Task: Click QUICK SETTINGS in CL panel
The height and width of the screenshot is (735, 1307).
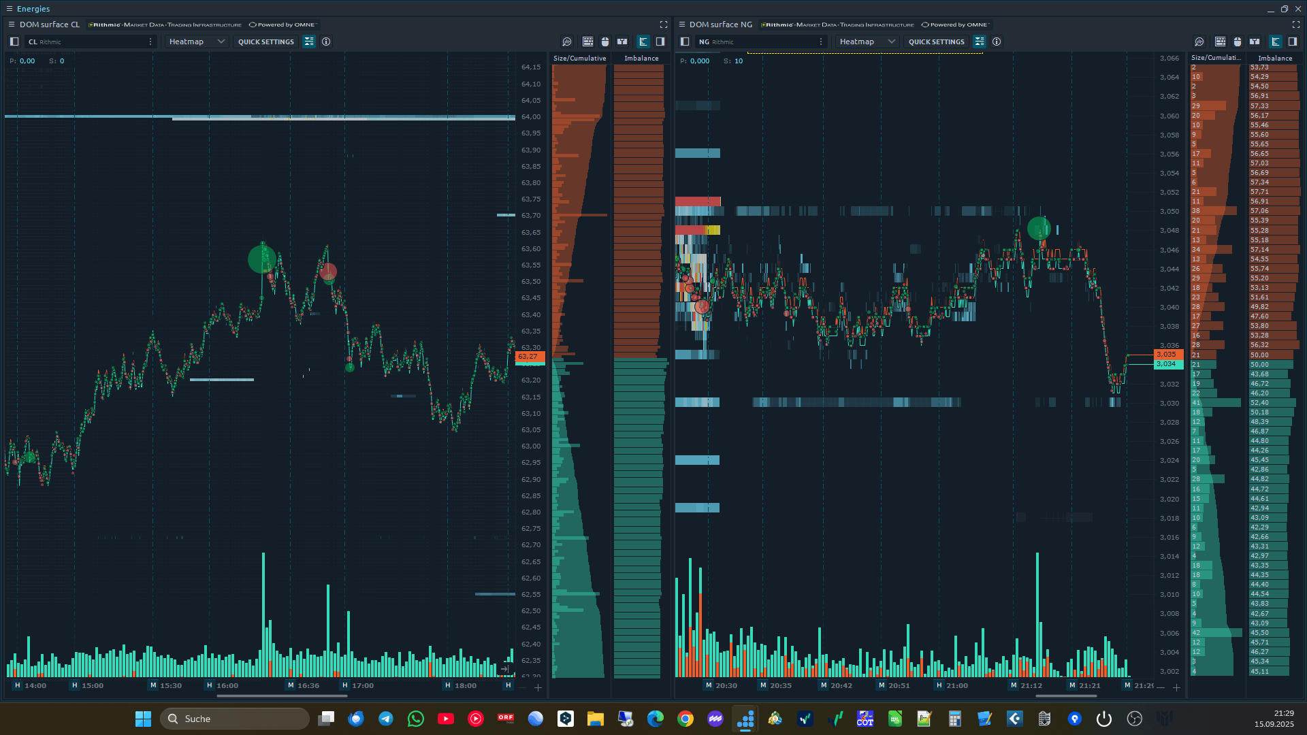Action: click(x=265, y=42)
